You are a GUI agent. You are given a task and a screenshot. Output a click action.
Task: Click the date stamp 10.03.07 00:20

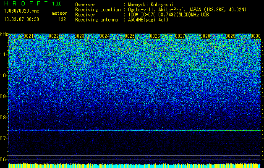tap(21, 19)
